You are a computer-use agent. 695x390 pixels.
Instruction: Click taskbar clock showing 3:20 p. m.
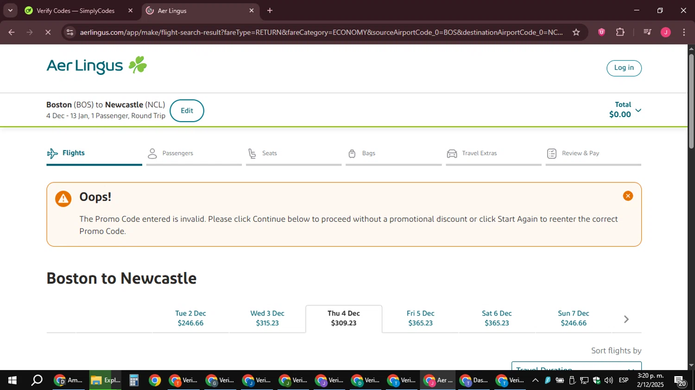coord(651,380)
